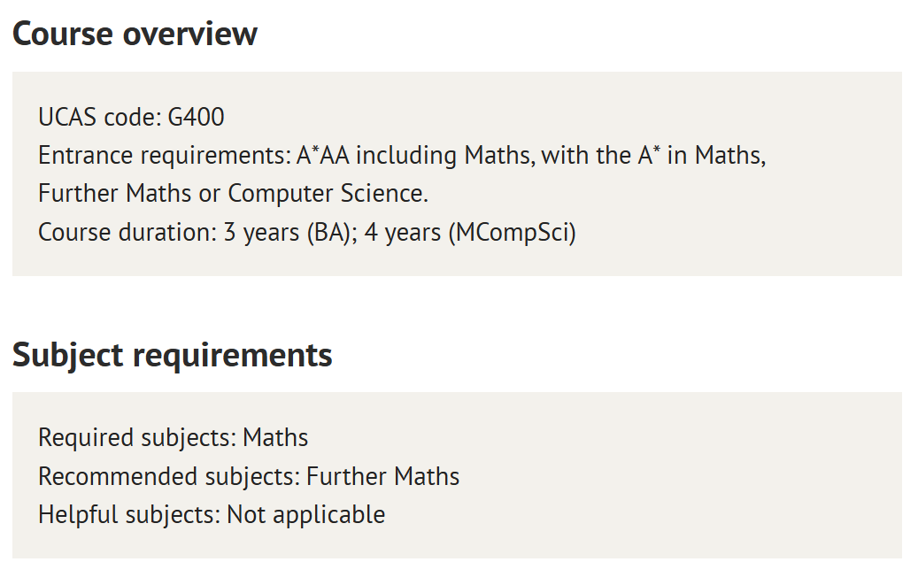Click the word Maths after Required subjects

click(x=275, y=438)
